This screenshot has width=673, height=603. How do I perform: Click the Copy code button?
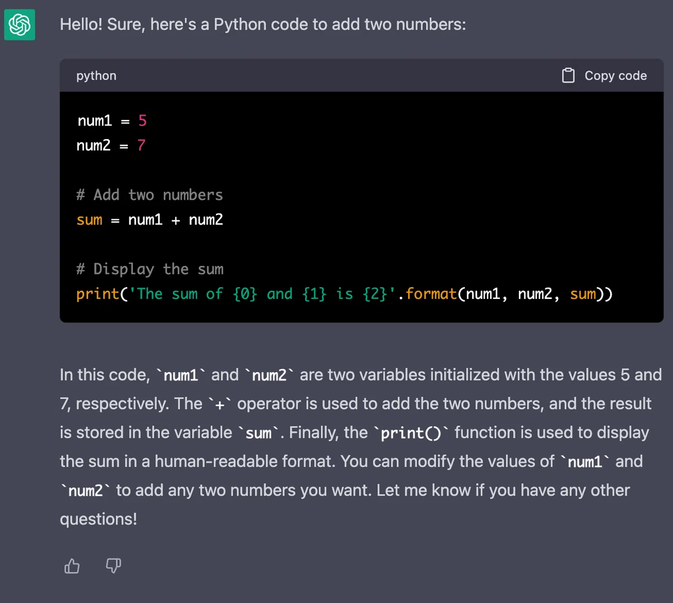[x=605, y=76]
